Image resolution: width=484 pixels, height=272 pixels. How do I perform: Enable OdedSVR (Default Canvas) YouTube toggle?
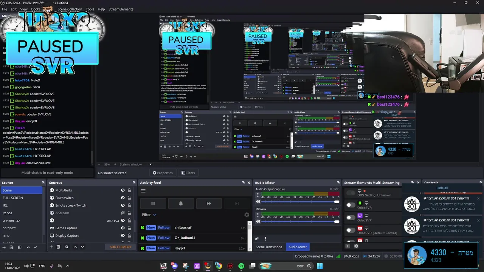pyautogui.click(x=351, y=230)
